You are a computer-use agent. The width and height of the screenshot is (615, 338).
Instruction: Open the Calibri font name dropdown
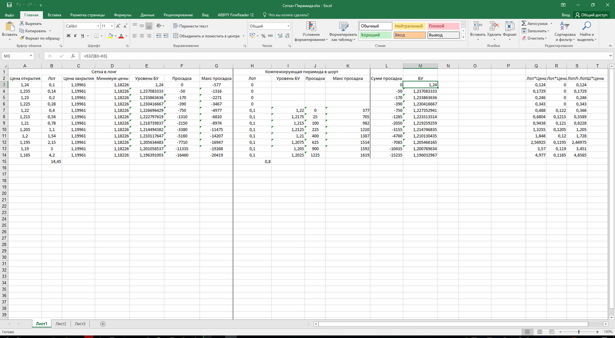click(98, 26)
